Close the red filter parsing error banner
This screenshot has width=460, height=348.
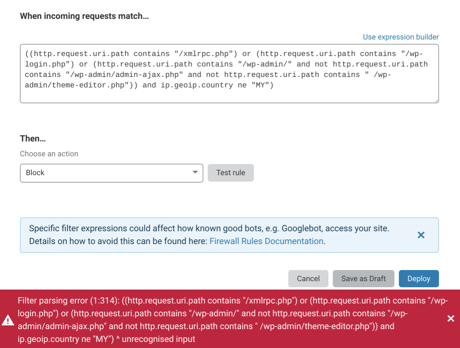tap(451, 319)
